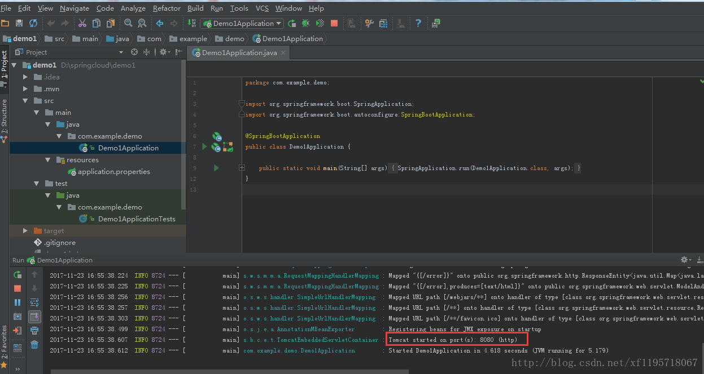Click the rightmost green chip toolbar icon
Screen dimensions: 704x374
pyautogui.click(x=436, y=23)
